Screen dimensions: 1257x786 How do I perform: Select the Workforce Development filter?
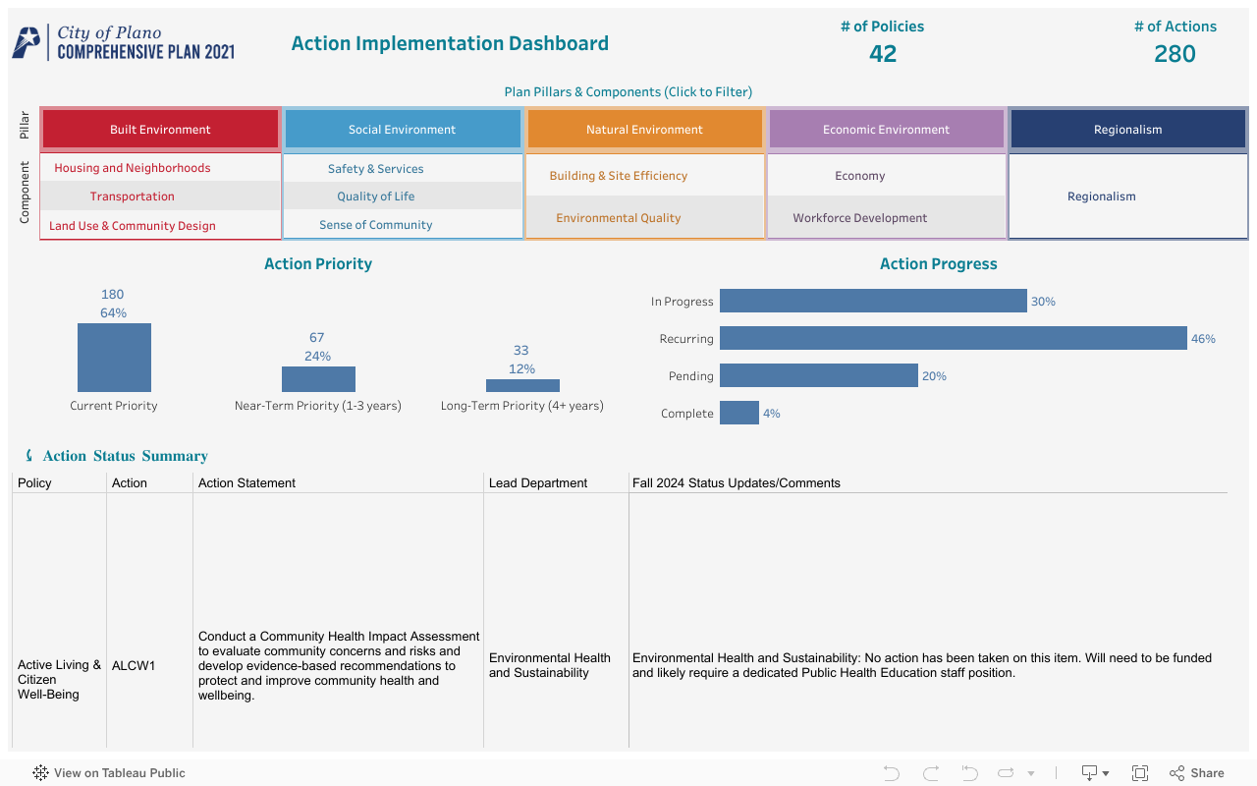click(x=860, y=217)
